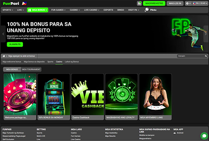Open Live link under BETTING footer

tap(38, 139)
